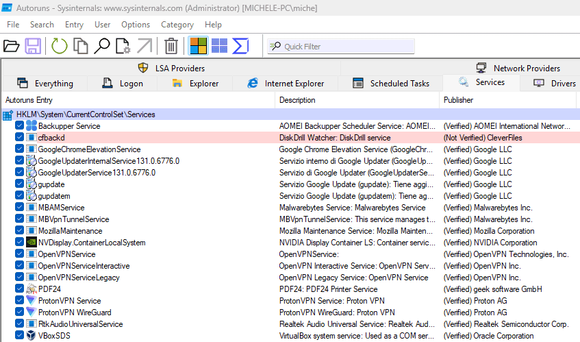Image resolution: width=580 pixels, height=342 pixels.
Task: Disable GoogleChromeElevationService via checkbox
Action: (x=20, y=149)
